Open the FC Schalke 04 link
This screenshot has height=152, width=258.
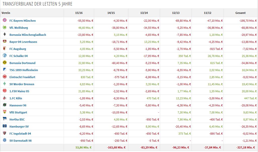click(18, 56)
